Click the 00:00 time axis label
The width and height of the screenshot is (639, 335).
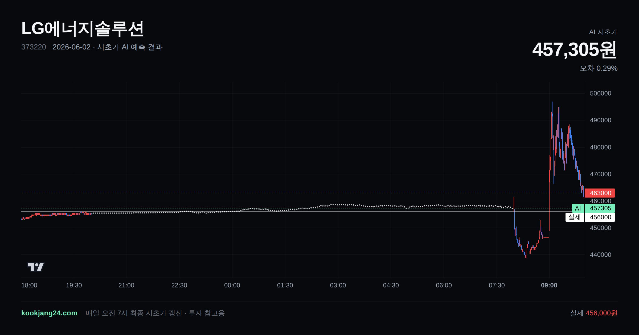pyautogui.click(x=232, y=285)
